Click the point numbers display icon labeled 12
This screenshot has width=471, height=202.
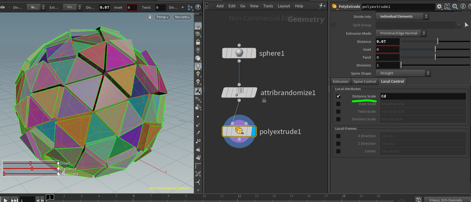(x=198, y=141)
